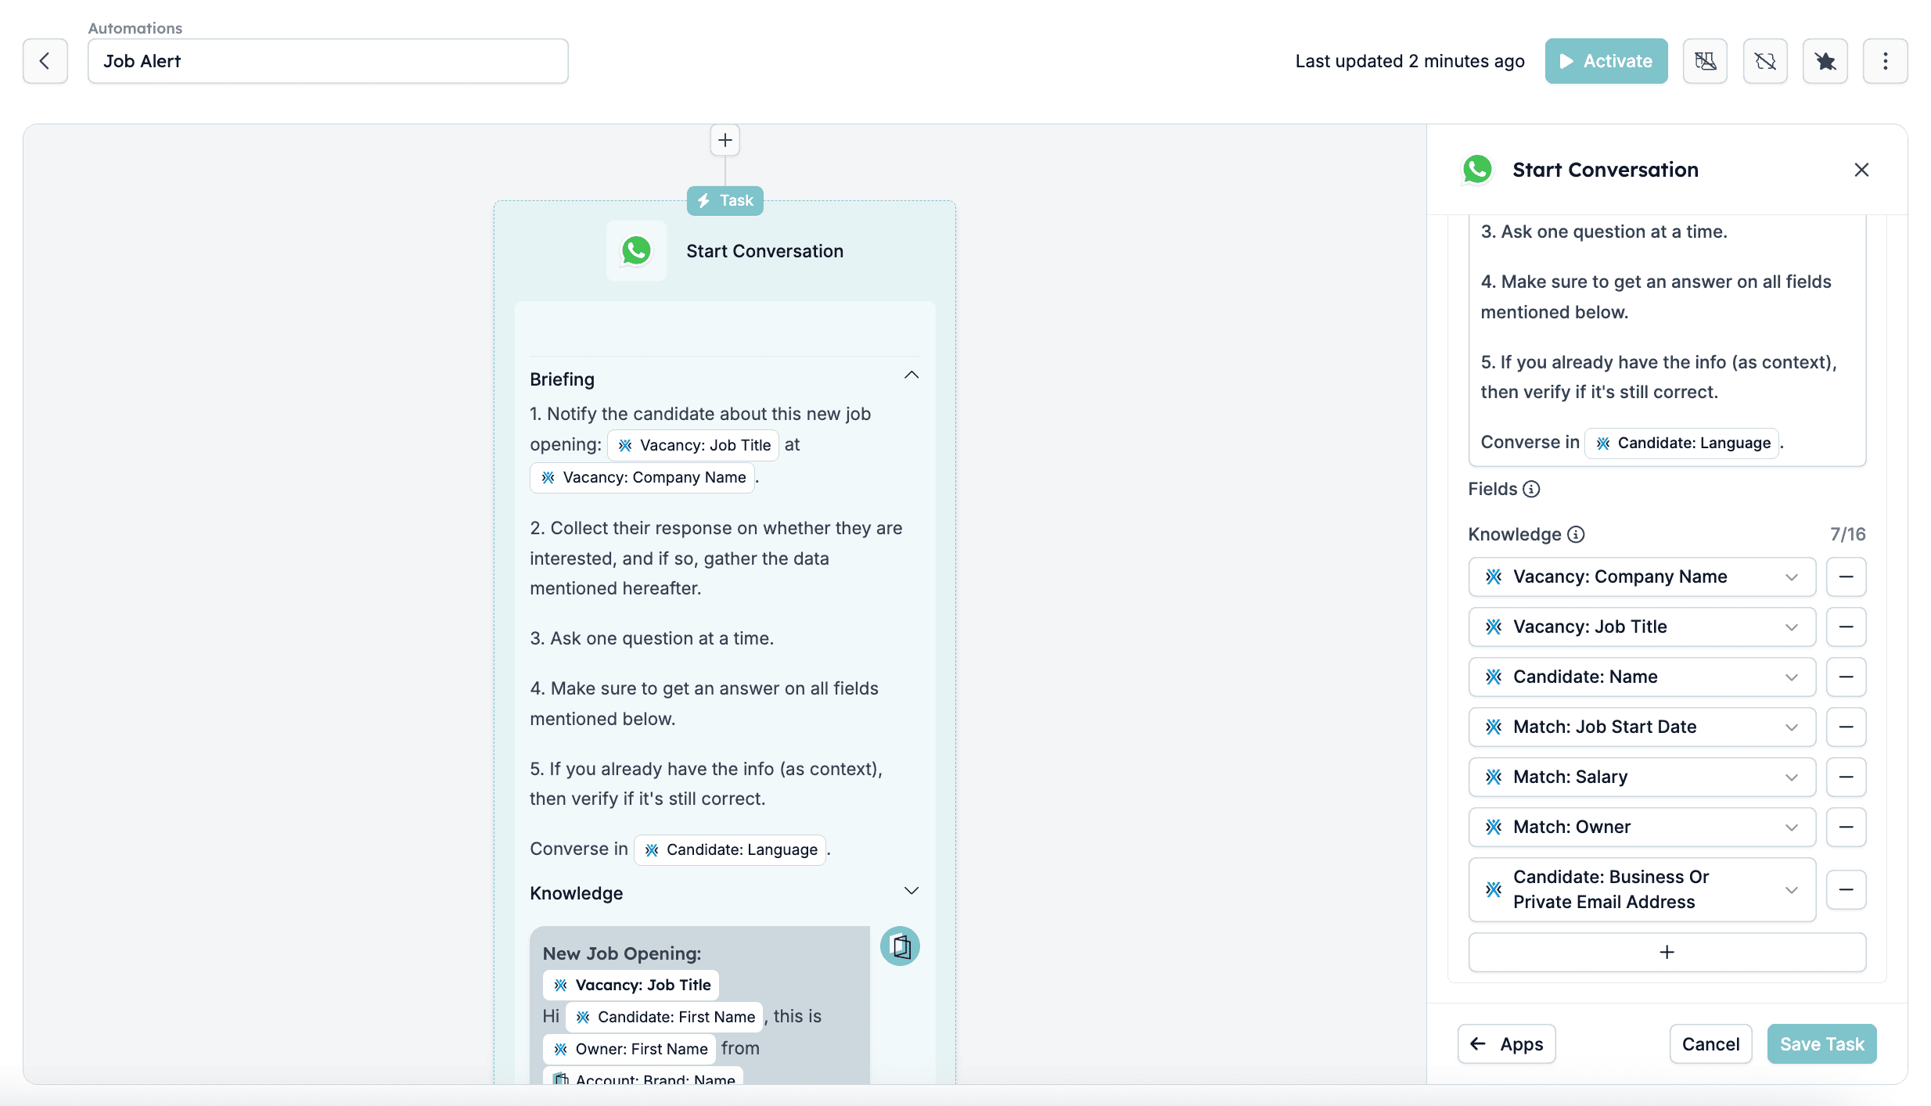
Task: Click the crossed-out map icon in header
Action: point(1705,61)
